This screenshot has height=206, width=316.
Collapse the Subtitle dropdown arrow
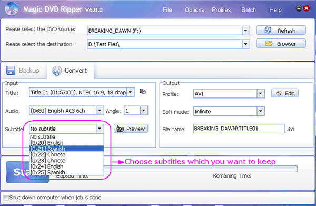click(100, 129)
